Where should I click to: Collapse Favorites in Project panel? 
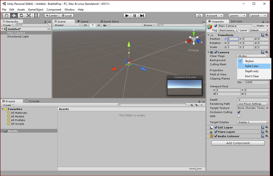coord(2,109)
